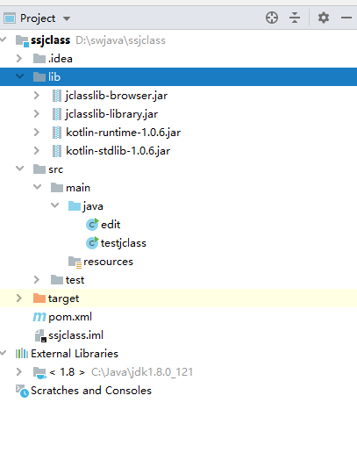Screen dimensions: 357x453
Task: Click the blue java source root icon
Action: (75, 206)
